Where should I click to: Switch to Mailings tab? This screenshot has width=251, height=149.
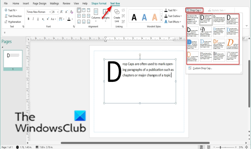tap(55, 3)
